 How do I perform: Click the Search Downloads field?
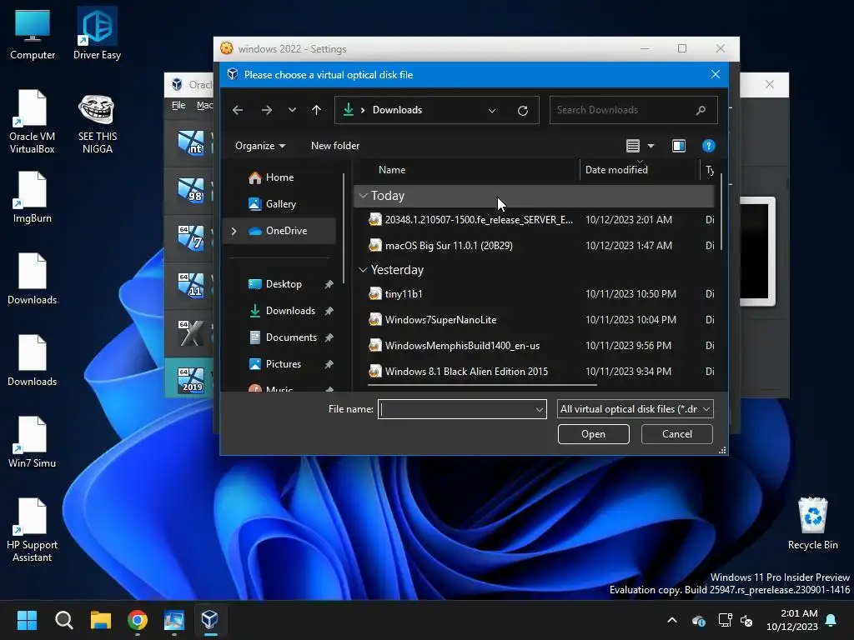633,110
